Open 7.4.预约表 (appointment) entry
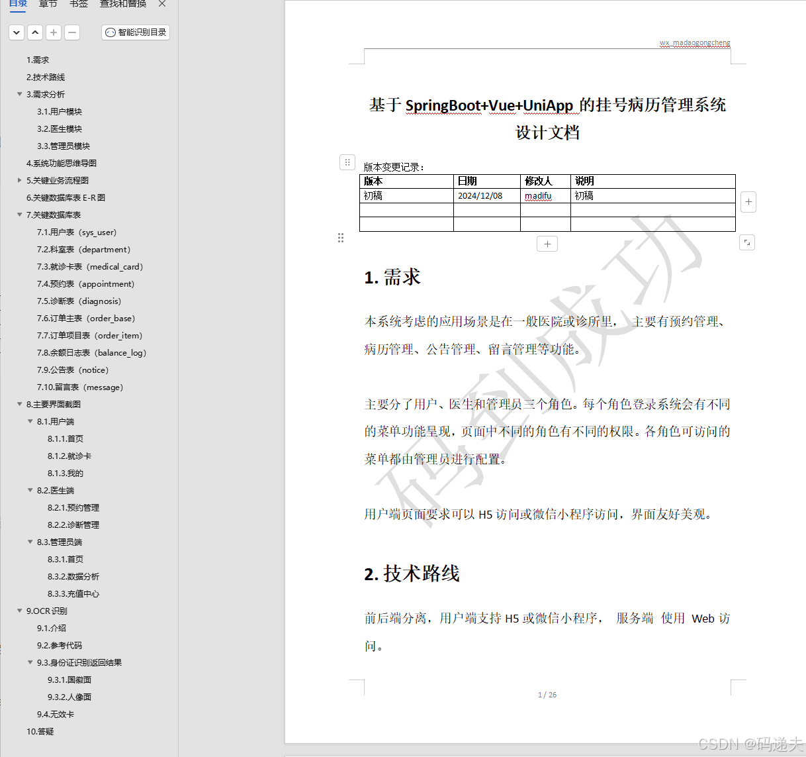Viewport: 806px width, 757px height. point(86,283)
